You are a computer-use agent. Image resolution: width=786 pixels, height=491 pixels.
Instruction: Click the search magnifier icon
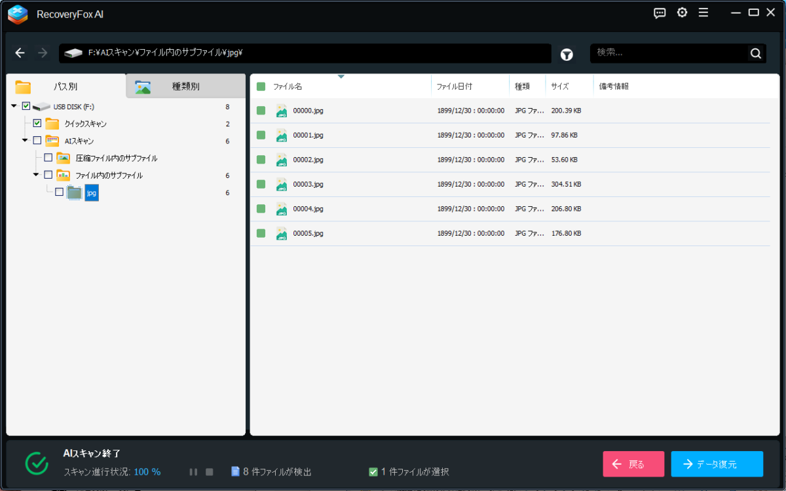point(755,54)
